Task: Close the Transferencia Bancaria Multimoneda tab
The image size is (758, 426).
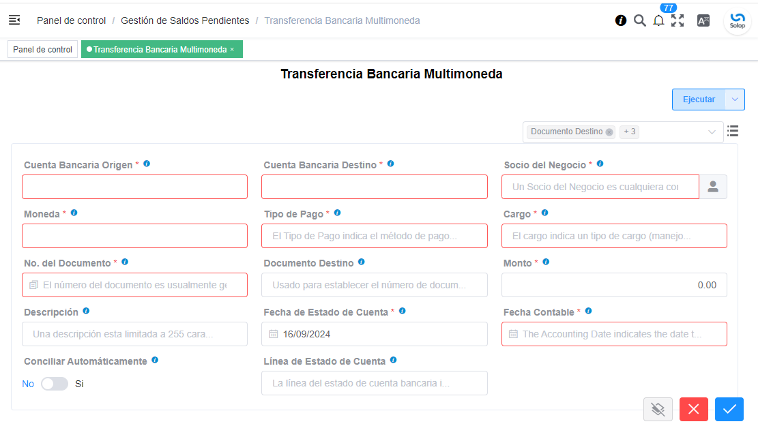Action: 232,49
